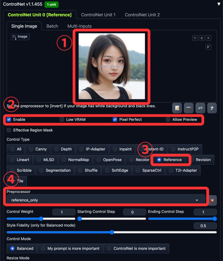Click the eraser icon to clear drawing
Viewport: 223px width, 261px height.
pyautogui.click(x=202, y=38)
